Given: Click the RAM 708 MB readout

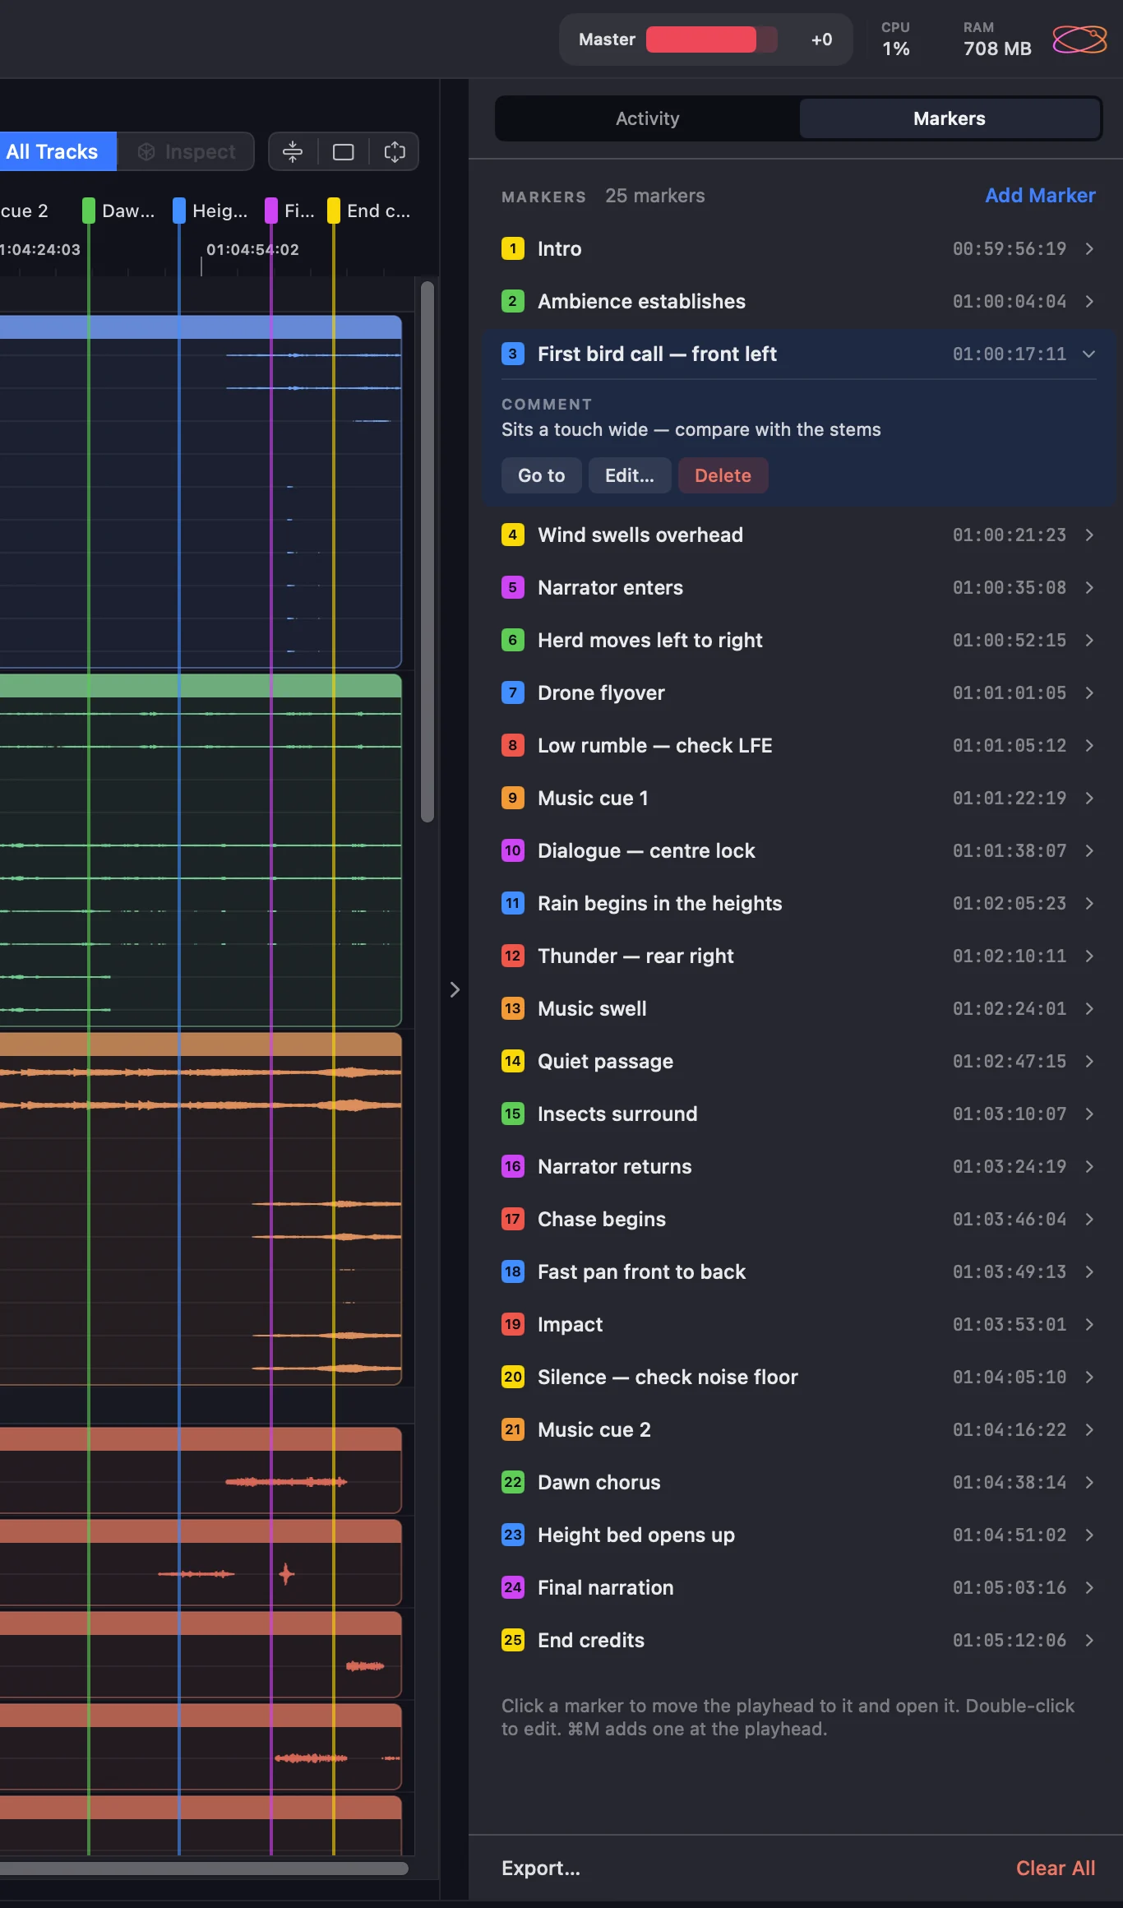Looking at the screenshot, I should pyautogui.click(x=997, y=39).
